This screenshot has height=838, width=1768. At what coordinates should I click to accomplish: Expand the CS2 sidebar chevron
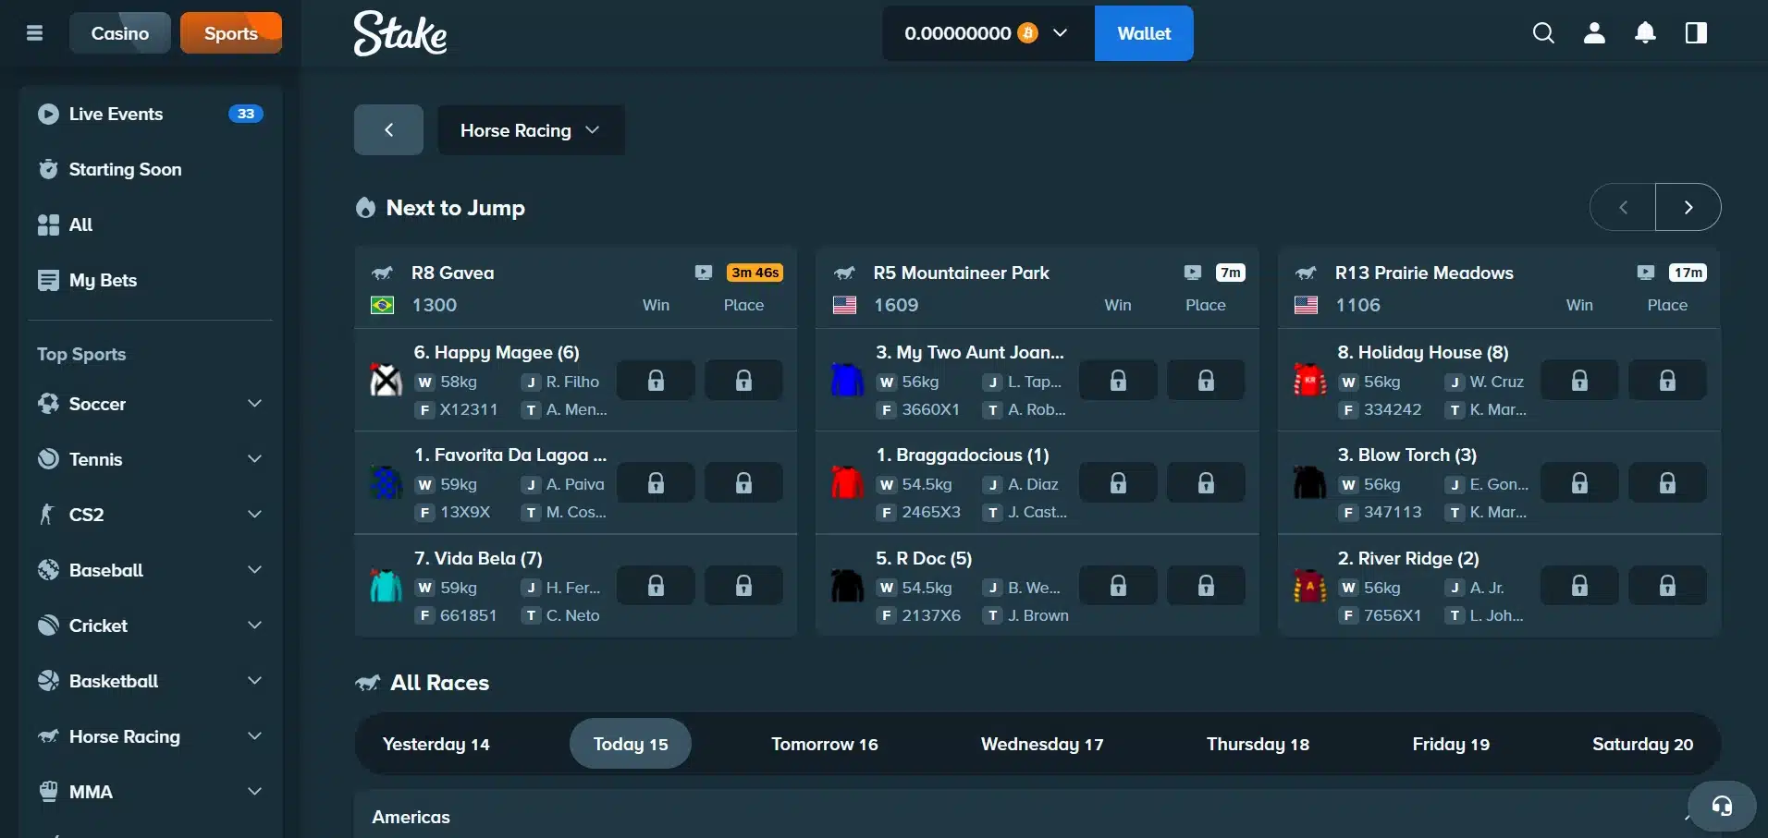(x=254, y=515)
